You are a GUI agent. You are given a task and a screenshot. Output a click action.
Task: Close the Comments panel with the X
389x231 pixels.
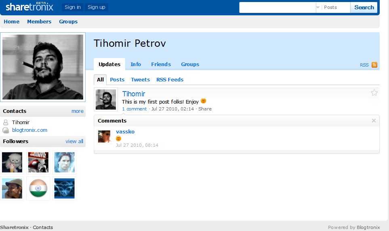pos(374,121)
